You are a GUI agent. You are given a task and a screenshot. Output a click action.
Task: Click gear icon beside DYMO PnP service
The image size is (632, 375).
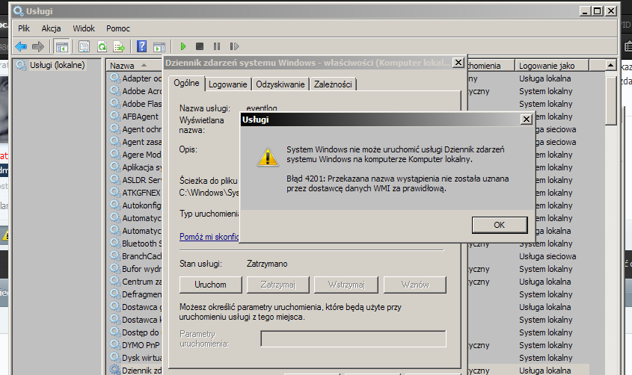(115, 345)
